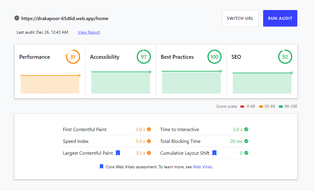Click the globe icon beside the URL
The height and width of the screenshot is (191, 315).
click(x=17, y=18)
